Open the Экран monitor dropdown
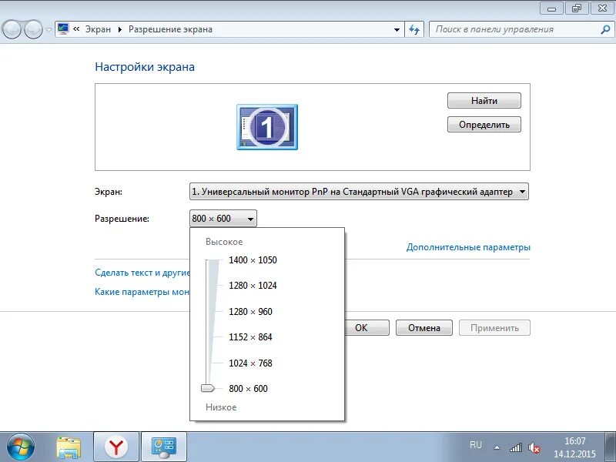The height and width of the screenshot is (462, 616). (x=359, y=192)
